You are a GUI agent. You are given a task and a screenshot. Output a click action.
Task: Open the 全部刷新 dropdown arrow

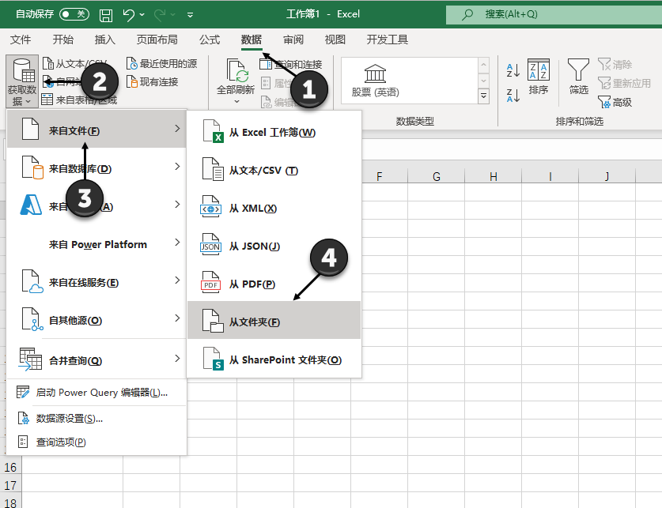pyautogui.click(x=236, y=102)
